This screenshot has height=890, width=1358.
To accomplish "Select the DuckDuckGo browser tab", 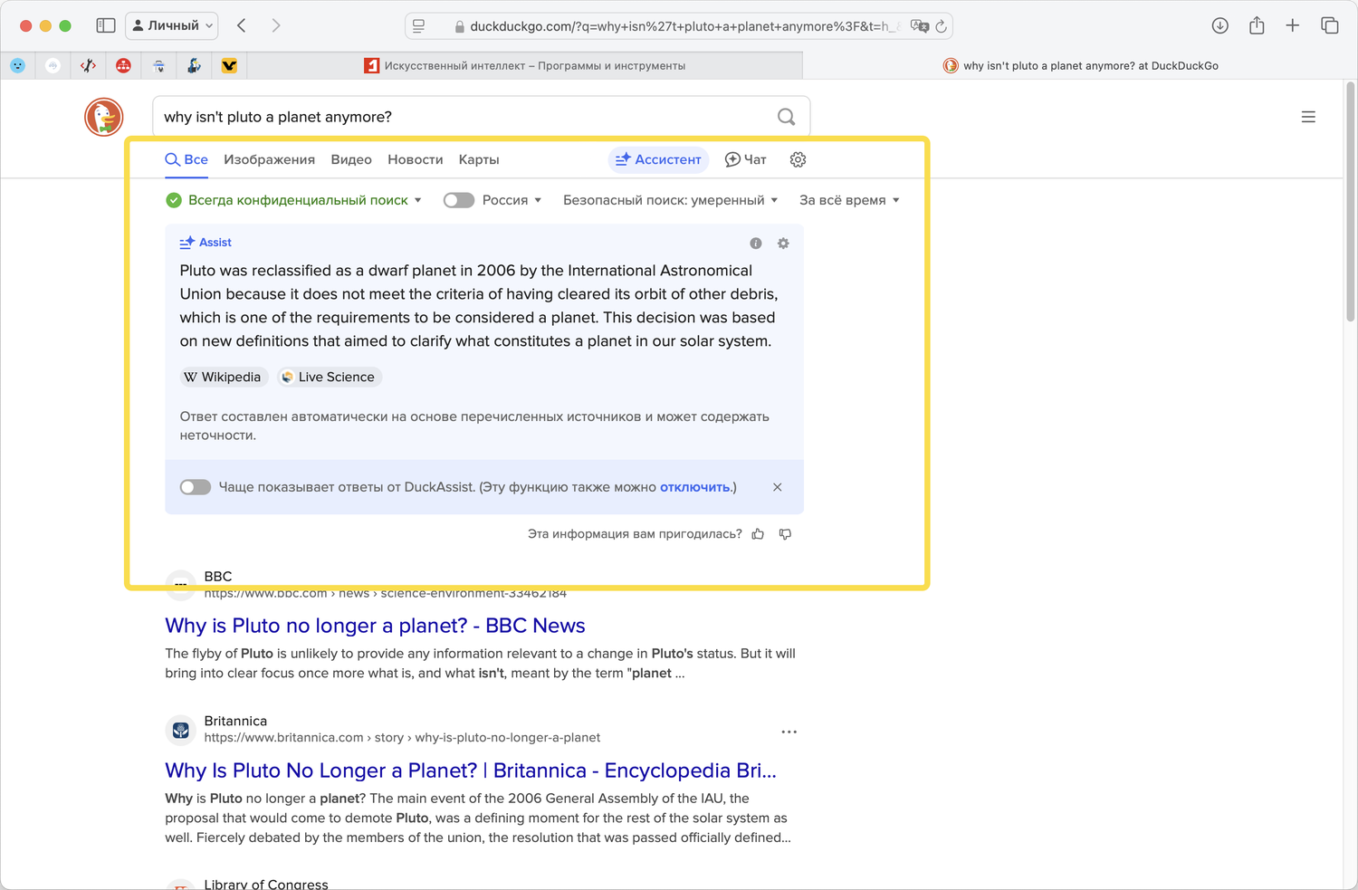I will tap(1080, 65).
